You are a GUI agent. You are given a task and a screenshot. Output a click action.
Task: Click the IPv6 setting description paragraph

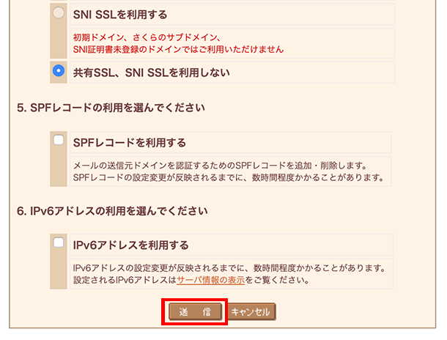pyautogui.click(x=229, y=274)
